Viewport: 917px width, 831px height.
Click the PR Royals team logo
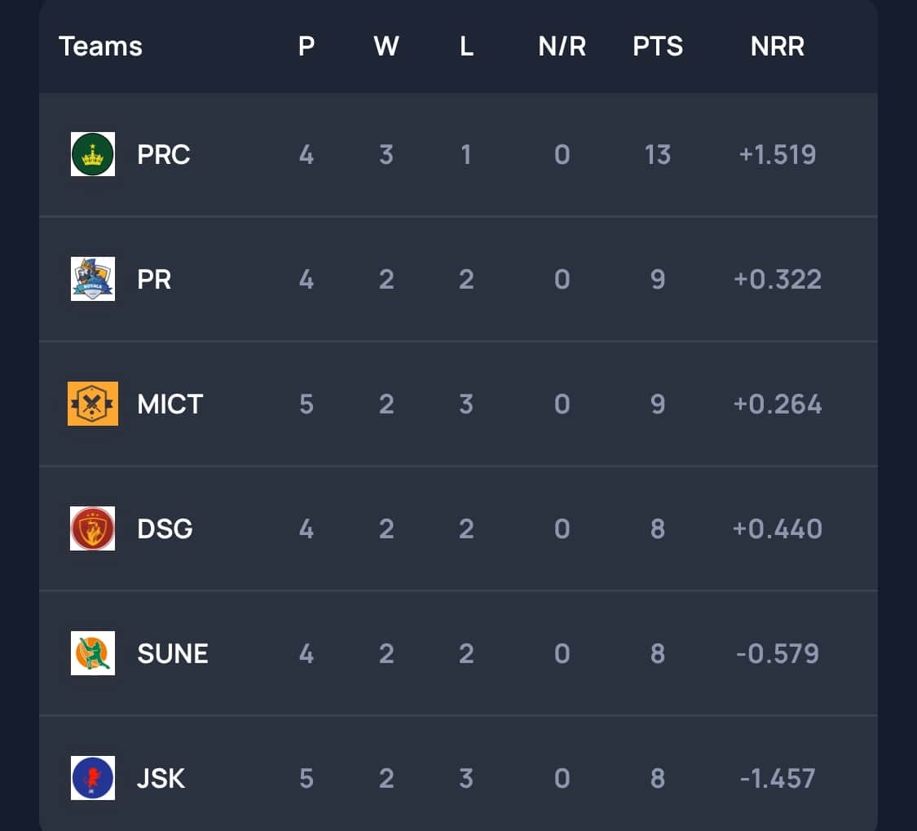pos(93,279)
